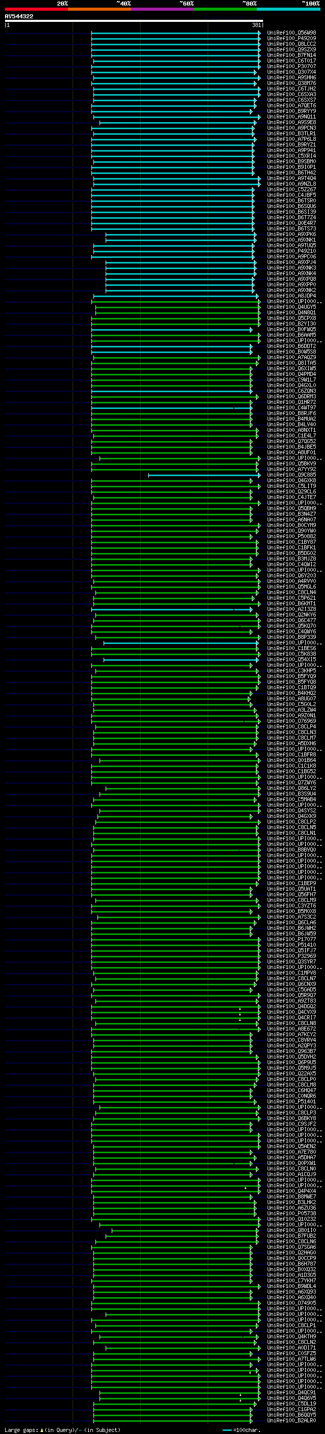Select label UniRef100_C5DL19
The width and height of the screenshot is (325, 1434).
point(291,1403)
